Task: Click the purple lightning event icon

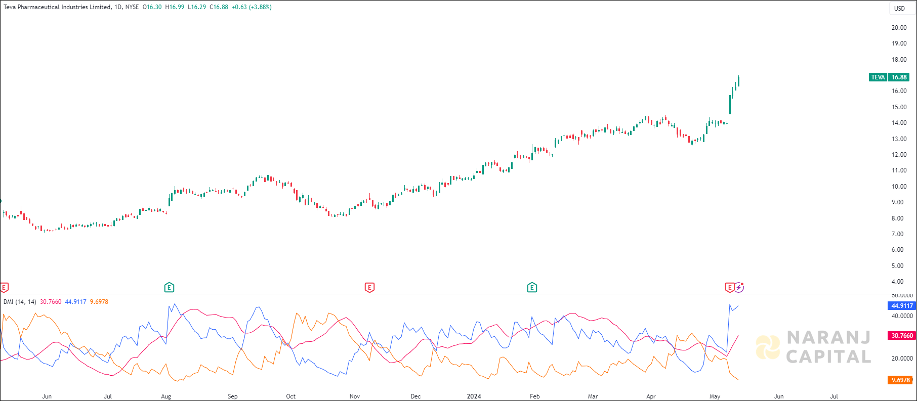Action: (x=739, y=287)
